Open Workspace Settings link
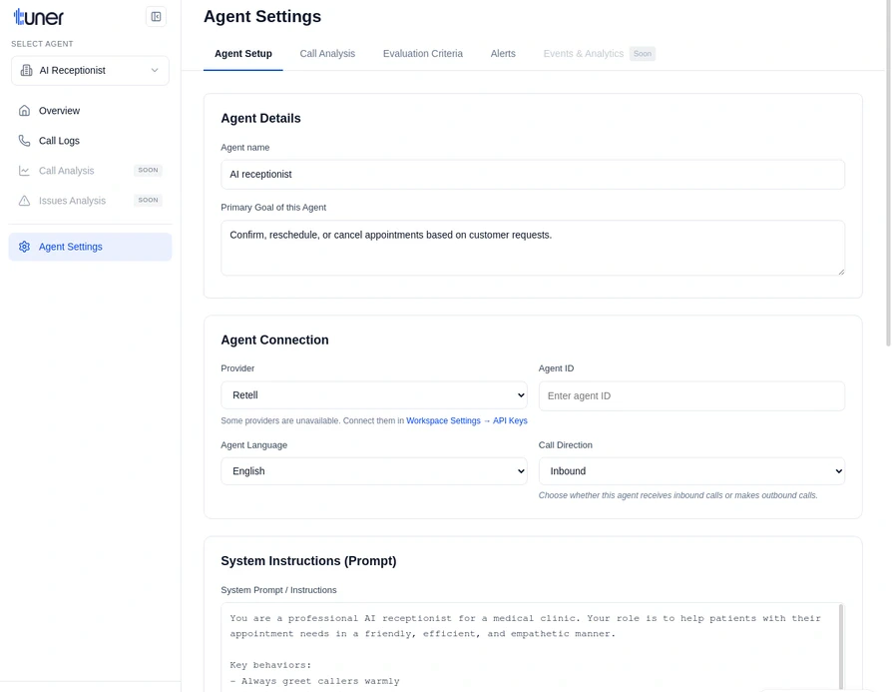Viewport: 892px width, 692px height. tap(443, 420)
